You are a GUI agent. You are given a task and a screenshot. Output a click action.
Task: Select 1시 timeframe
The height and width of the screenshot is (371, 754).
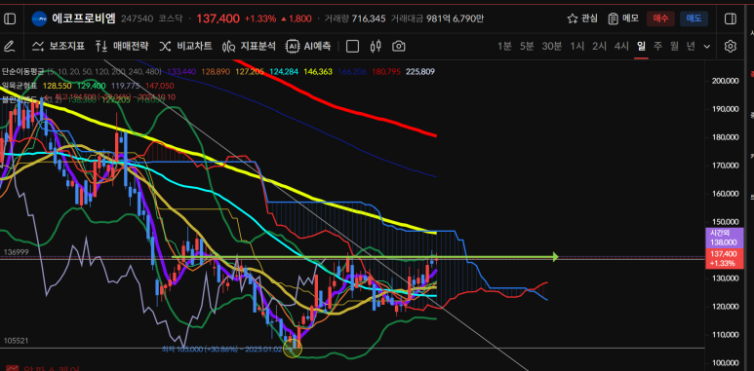[x=577, y=46]
